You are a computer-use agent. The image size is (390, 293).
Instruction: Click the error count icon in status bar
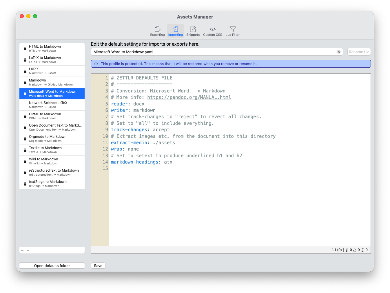(x=362, y=250)
